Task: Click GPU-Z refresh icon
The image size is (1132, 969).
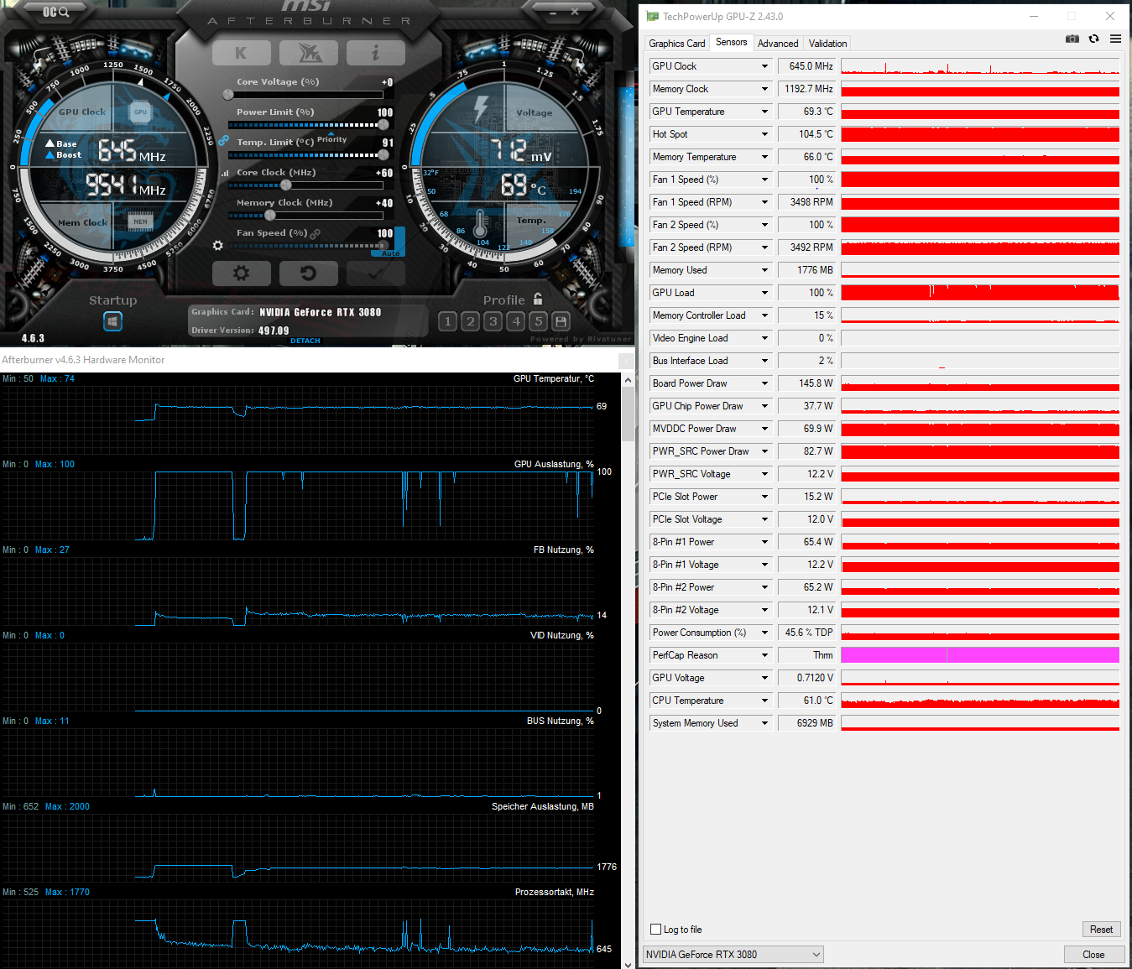Action: (x=1093, y=39)
